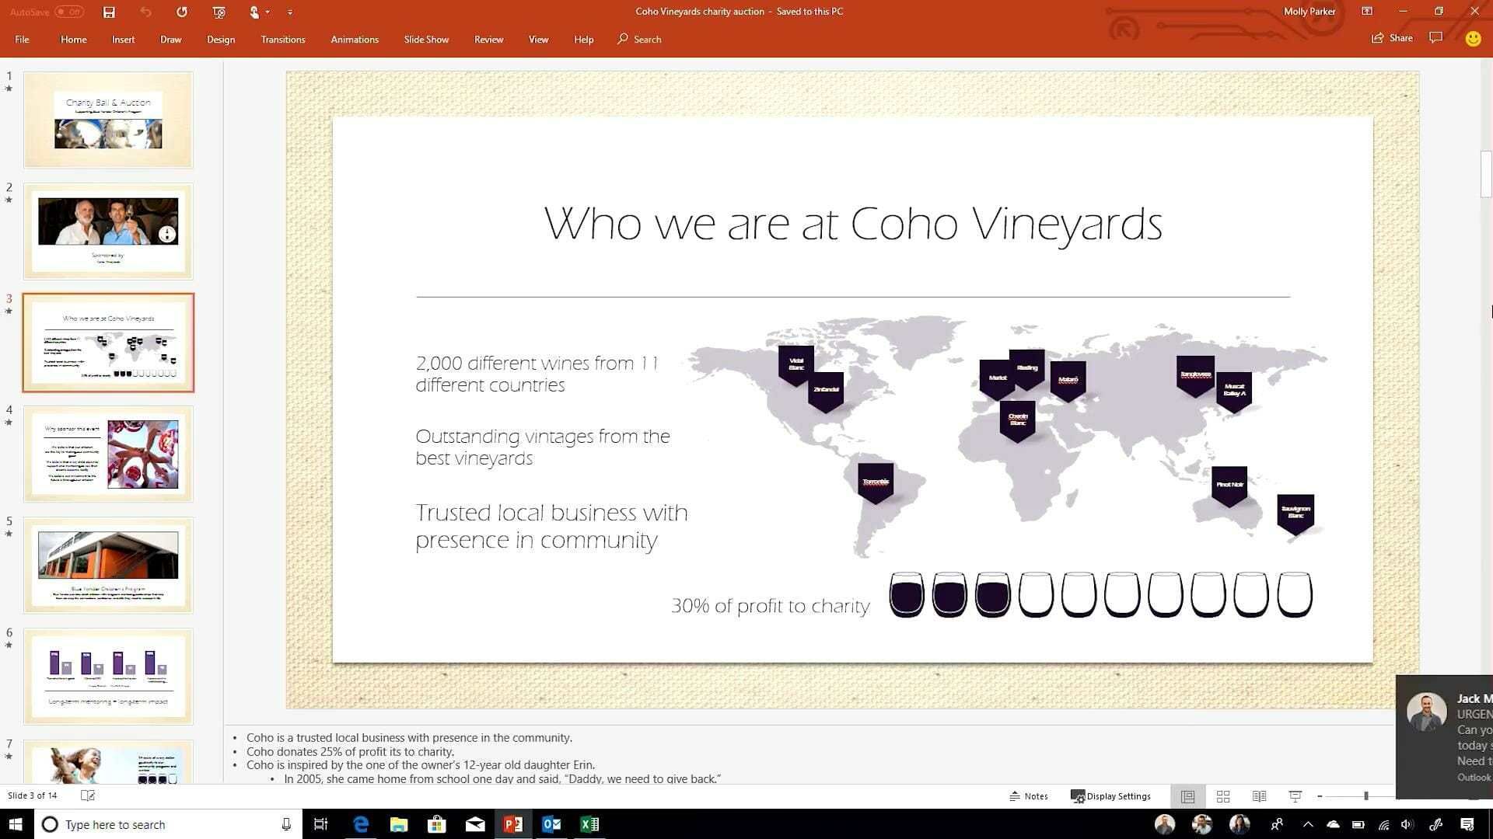Select the first filled wine glass

[x=907, y=595]
